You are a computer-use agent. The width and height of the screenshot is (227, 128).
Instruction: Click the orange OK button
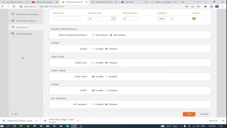[189, 114]
